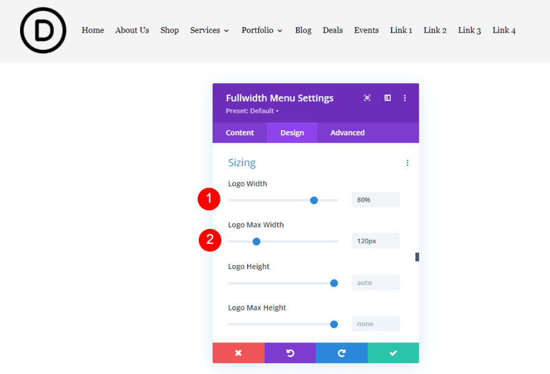
Task: Save settings with the green checkmark
Action: click(x=393, y=353)
